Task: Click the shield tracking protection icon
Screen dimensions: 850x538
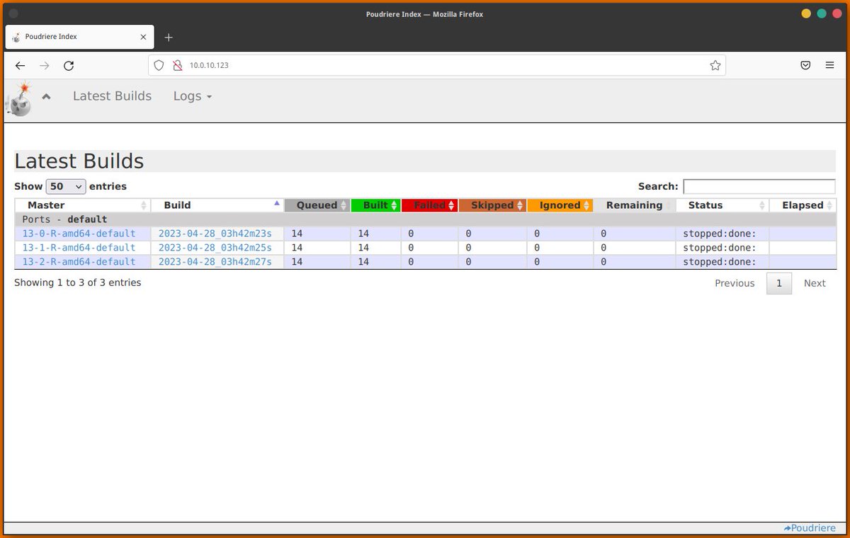Action: click(159, 65)
